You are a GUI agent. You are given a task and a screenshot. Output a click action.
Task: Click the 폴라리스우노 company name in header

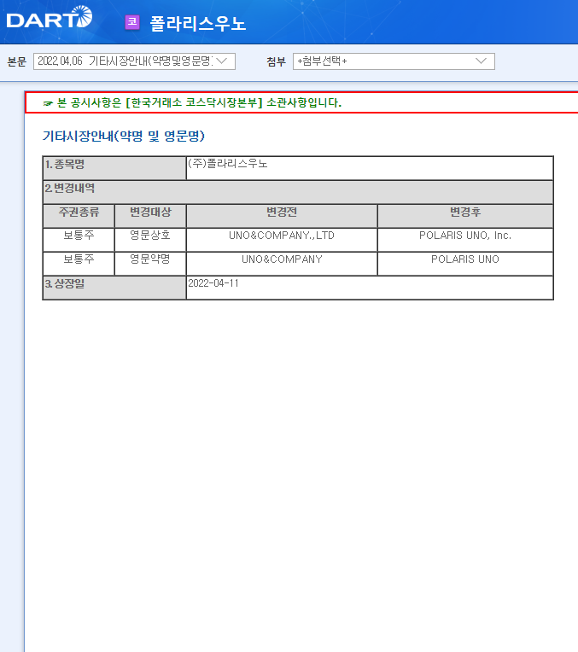(x=198, y=23)
